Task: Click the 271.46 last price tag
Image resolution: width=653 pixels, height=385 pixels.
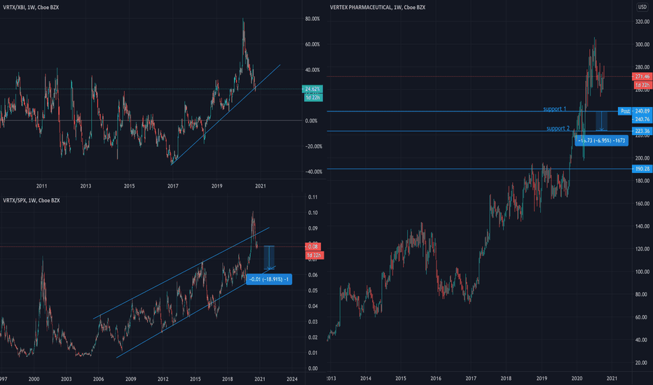Action: pyautogui.click(x=642, y=76)
